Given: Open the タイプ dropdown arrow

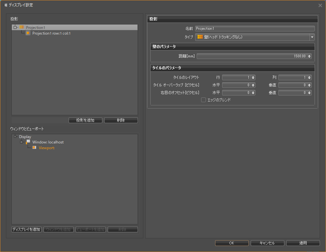Looking at the screenshot, I should 312,37.
